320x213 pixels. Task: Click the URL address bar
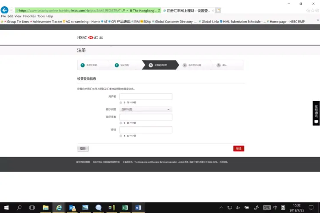point(69,10)
